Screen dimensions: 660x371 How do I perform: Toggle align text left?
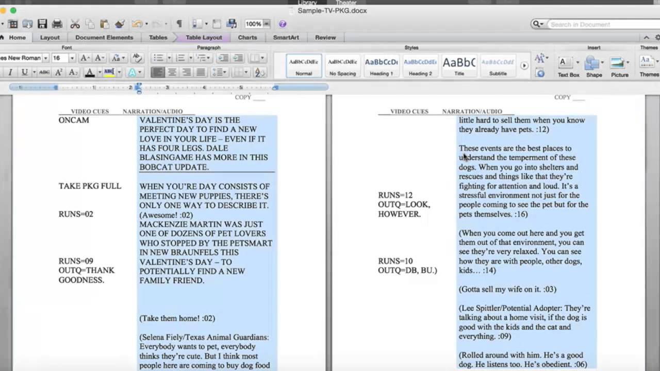tap(158, 73)
